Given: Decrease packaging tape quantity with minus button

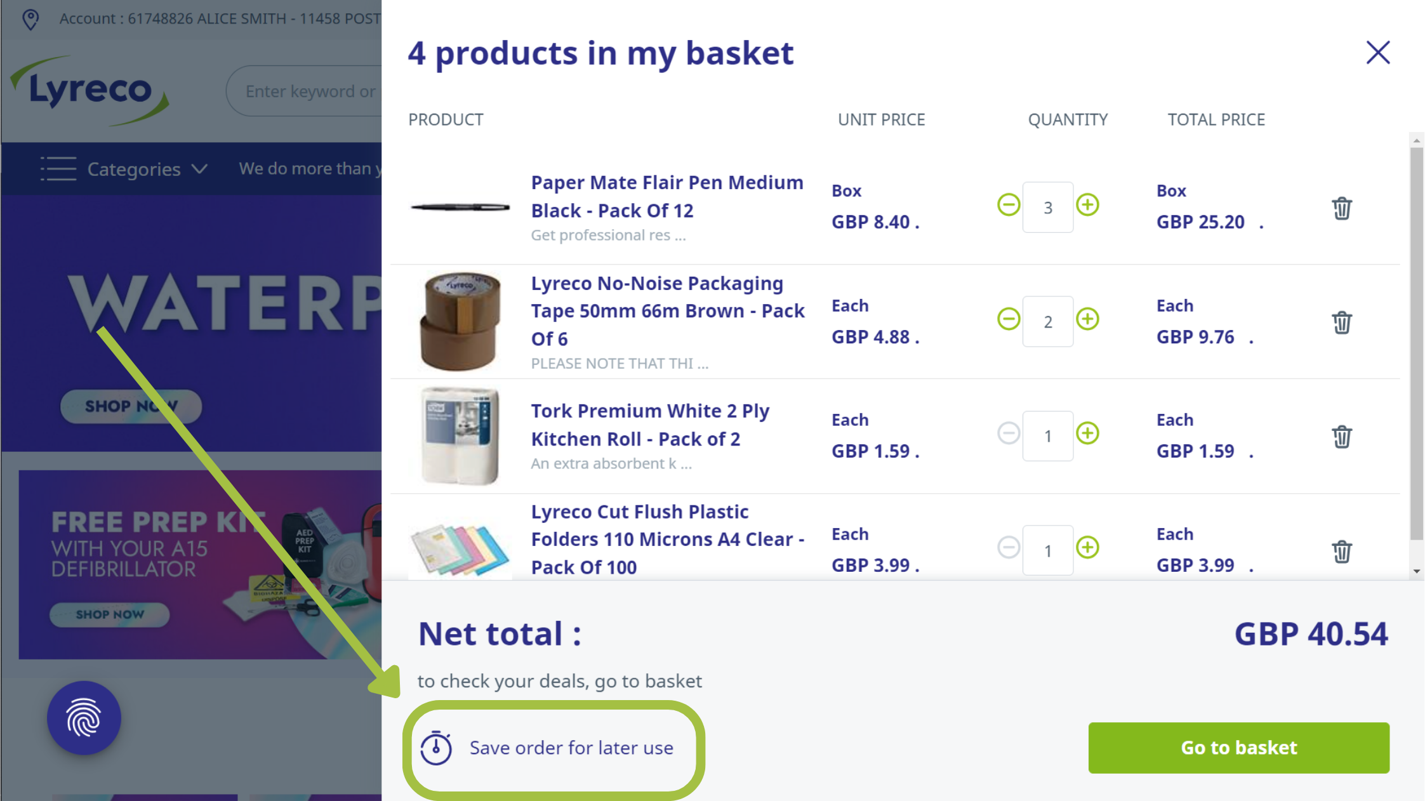Looking at the screenshot, I should click(x=1008, y=319).
